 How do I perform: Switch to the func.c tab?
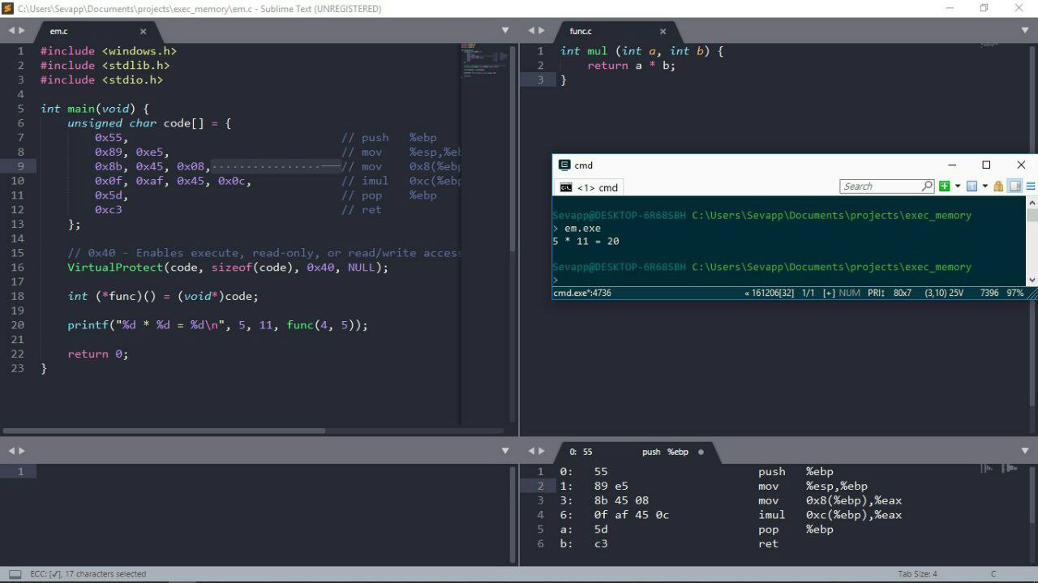click(581, 31)
